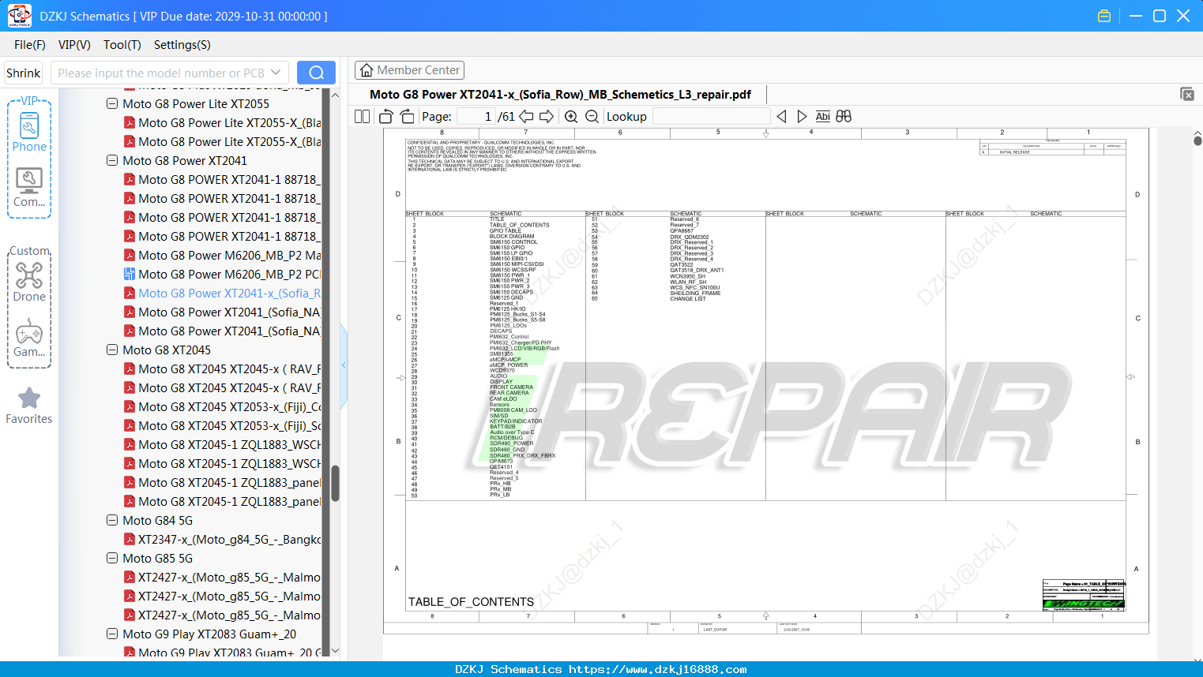Click the Lookup text input field
This screenshot has width=1203, height=677.
(x=712, y=116)
